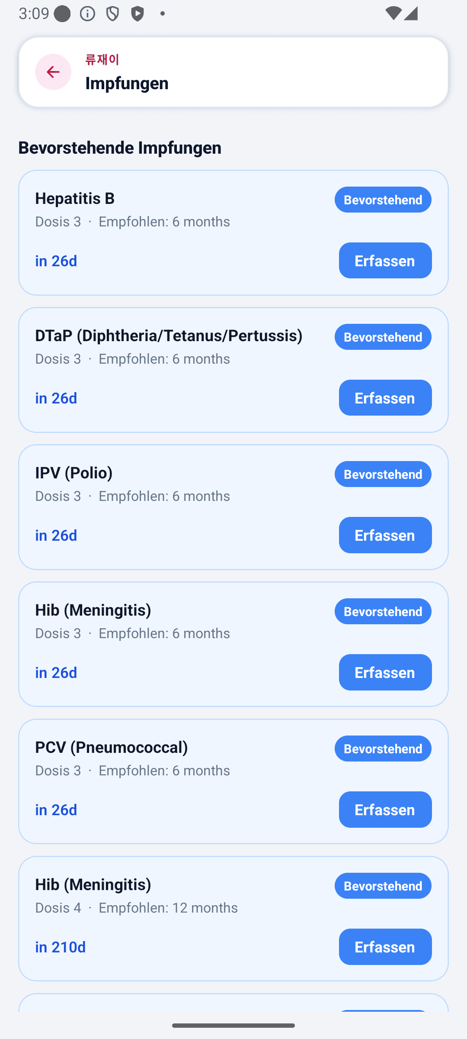Open the status bar info icon

87,14
